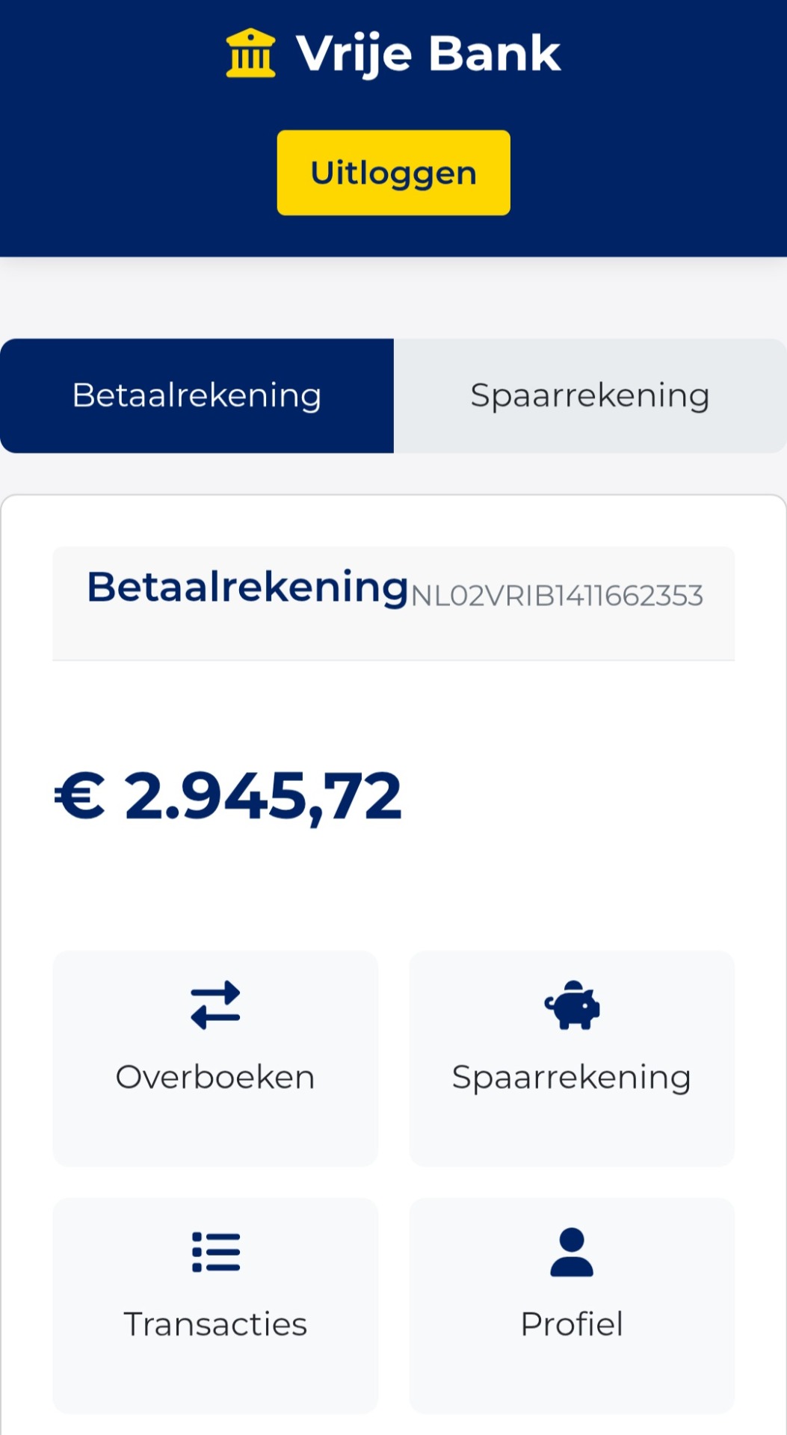Image resolution: width=787 pixels, height=1435 pixels.
Task: Open the Transacties text label
Action: coord(215,1324)
